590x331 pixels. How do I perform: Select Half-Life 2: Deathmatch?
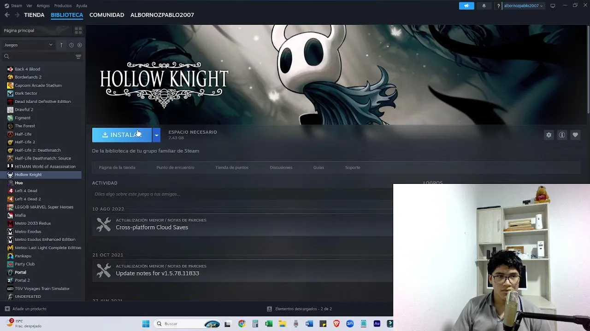(x=38, y=150)
